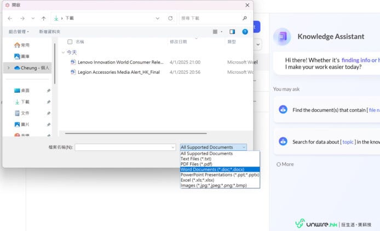The image size is (380, 231).
Task: Open view options dropdown arrow
Action: click(222, 32)
